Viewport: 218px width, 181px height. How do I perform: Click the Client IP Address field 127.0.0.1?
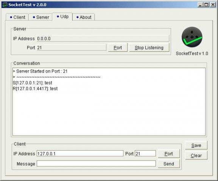point(80,153)
